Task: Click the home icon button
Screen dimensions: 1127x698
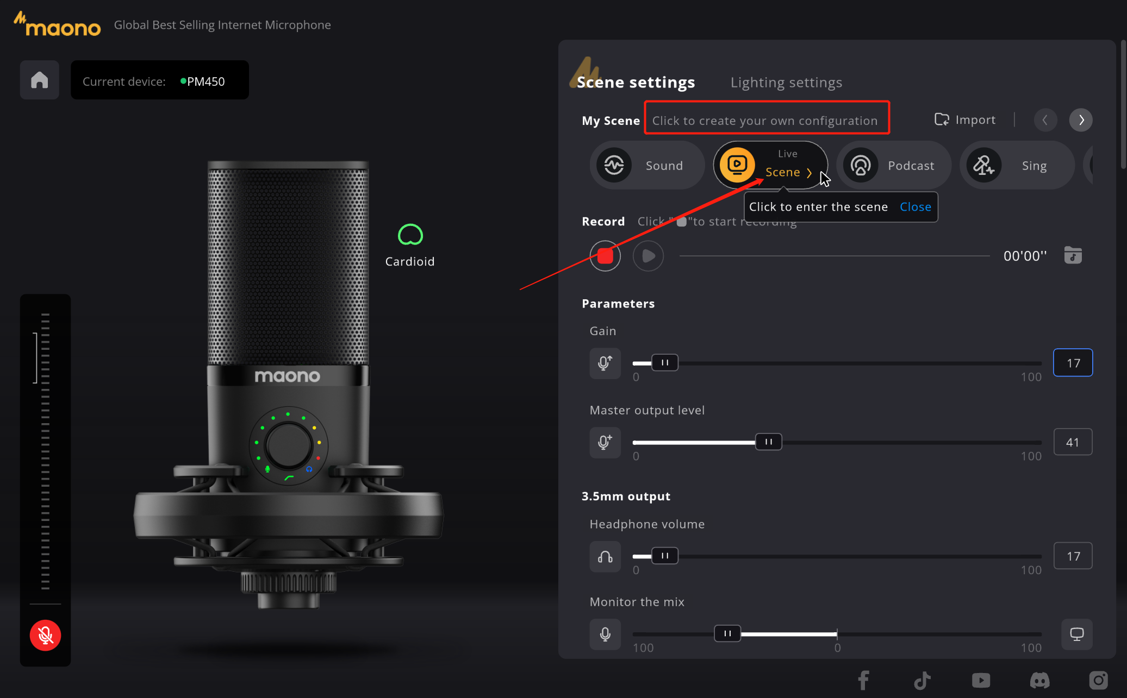Action: pyautogui.click(x=39, y=80)
